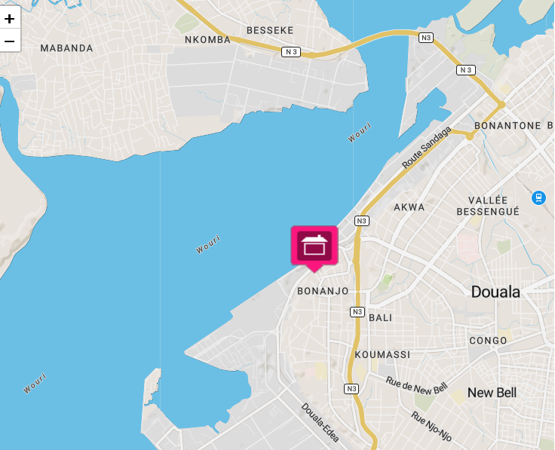Click the Vallée Bessengué label

(x=488, y=206)
